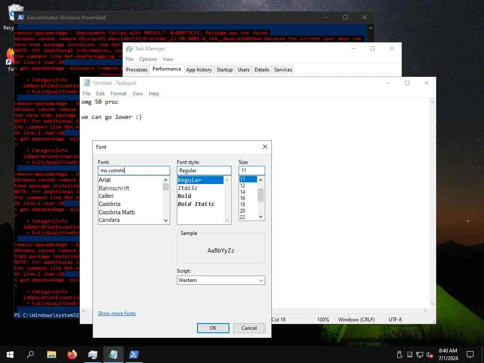
Task: Close the Font dialog with X
Action: [265, 147]
